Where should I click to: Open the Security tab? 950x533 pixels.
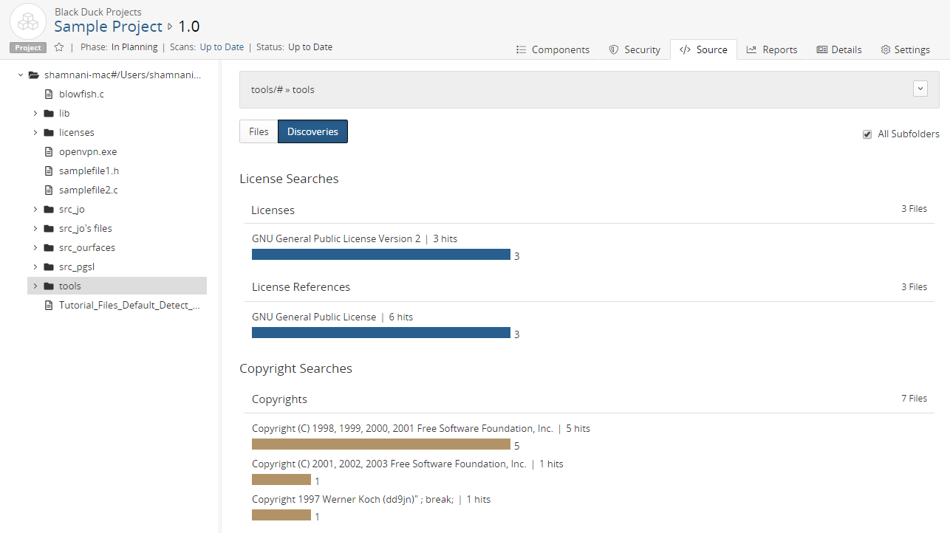coord(634,49)
